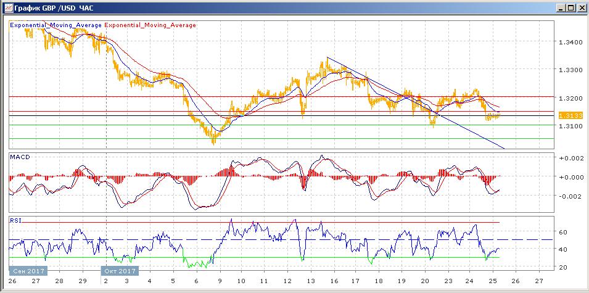The height and width of the screenshot is (293, 589).
Task: Click the chart icon in the title bar
Action: [x=7, y=7]
